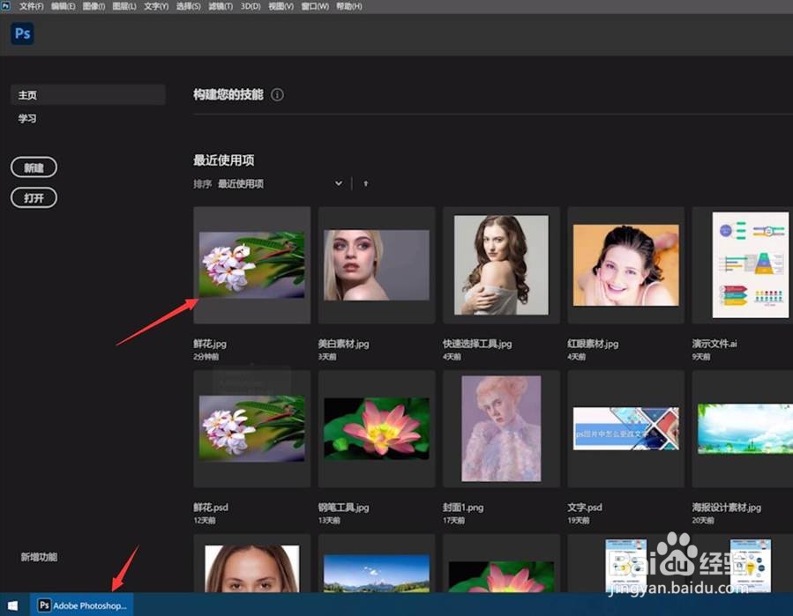Click the 美白素材.jpg file name
Screen dimensions: 793x616
[343, 344]
